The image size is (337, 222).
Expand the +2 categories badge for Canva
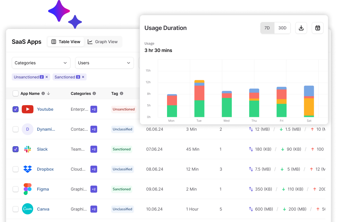(94, 209)
